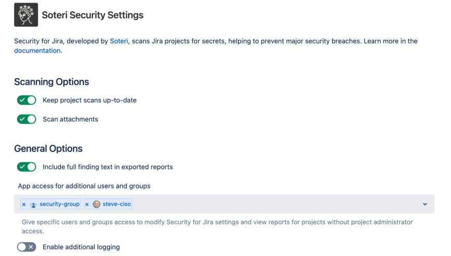Select the security-group tag label

(60, 204)
